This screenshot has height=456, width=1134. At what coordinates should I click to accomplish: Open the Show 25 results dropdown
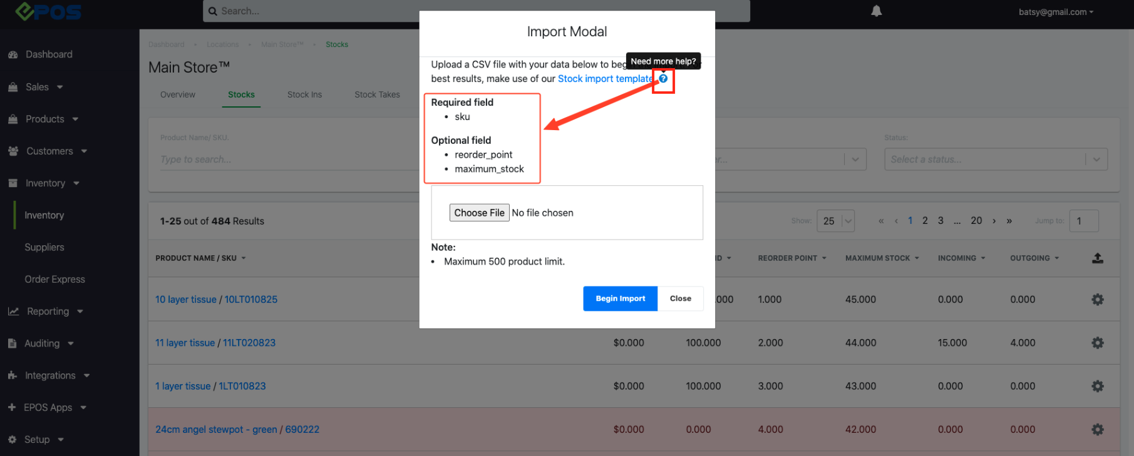pos(835,221)
